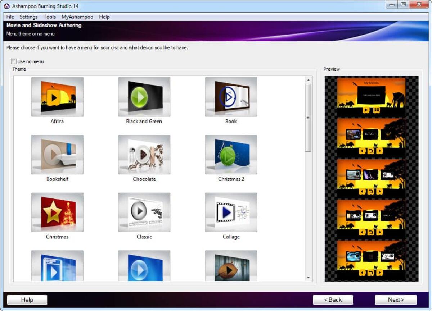This screenshot has height=311, width=432.
Task: Enable the Use no menu checkbox
Action: coord(13,61)
